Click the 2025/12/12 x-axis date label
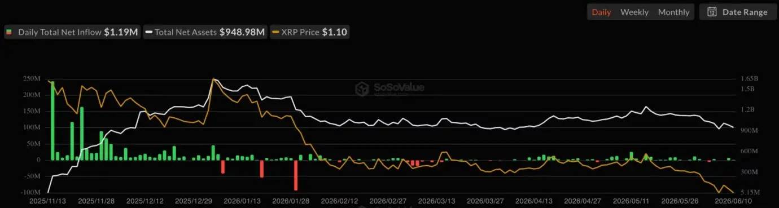 pyautogui.click(x=145, y=201)
